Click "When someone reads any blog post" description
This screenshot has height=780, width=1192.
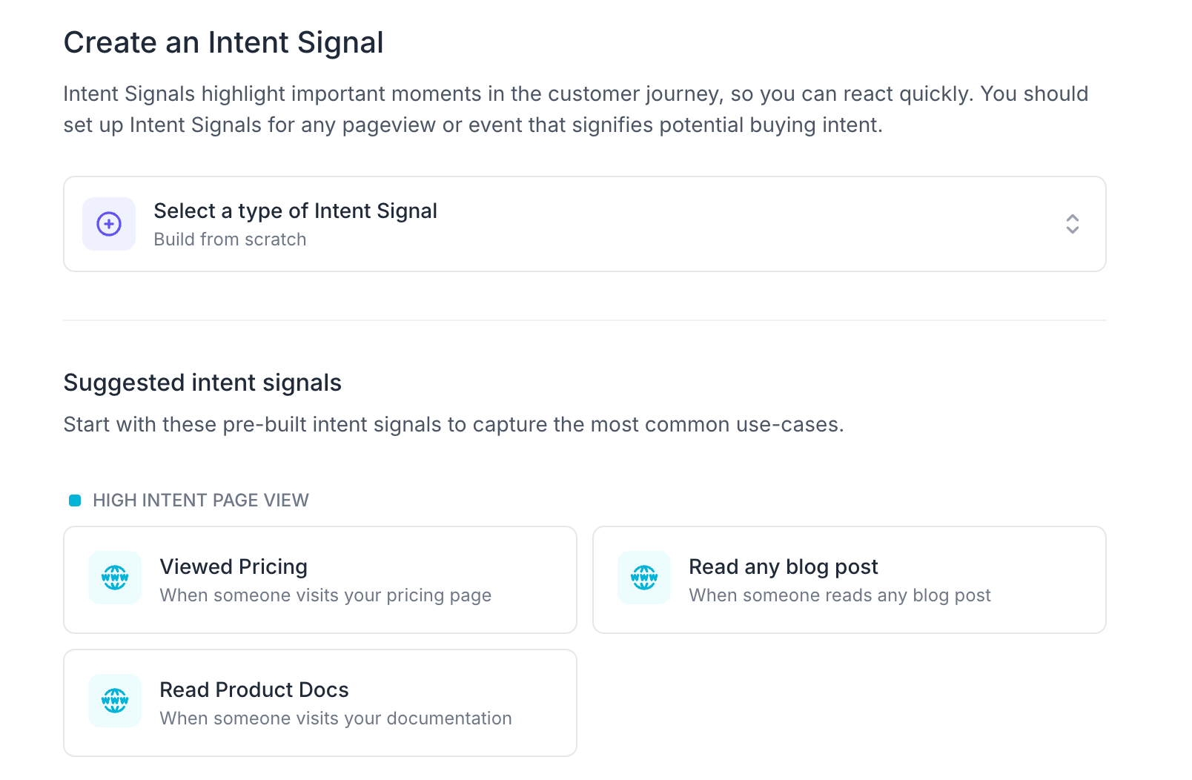click(x=839, y=595)
